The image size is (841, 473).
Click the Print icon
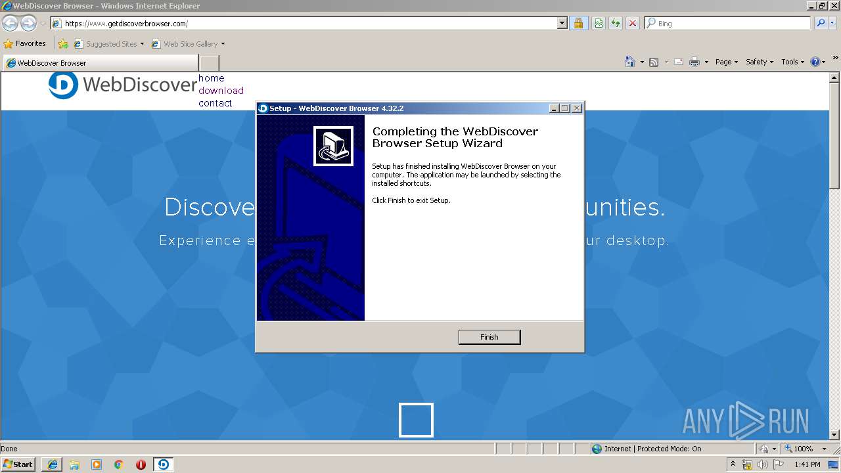pos(694,62)
